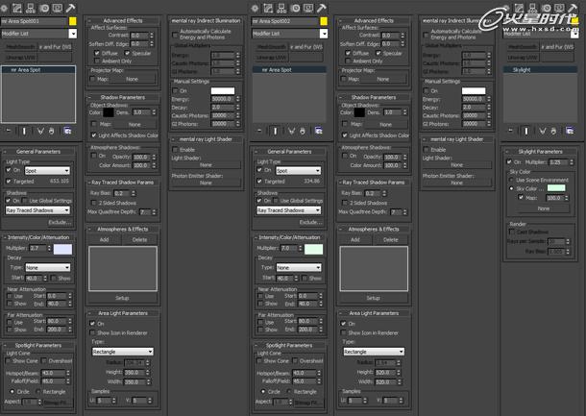586x416 pixels.
Task: Open the Hierarchy tab in the Spot002 panel
Action: pos(281,8)
